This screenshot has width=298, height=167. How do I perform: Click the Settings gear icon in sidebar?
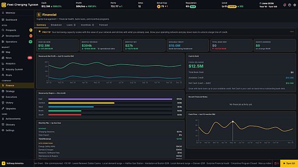tap(3, 130)
